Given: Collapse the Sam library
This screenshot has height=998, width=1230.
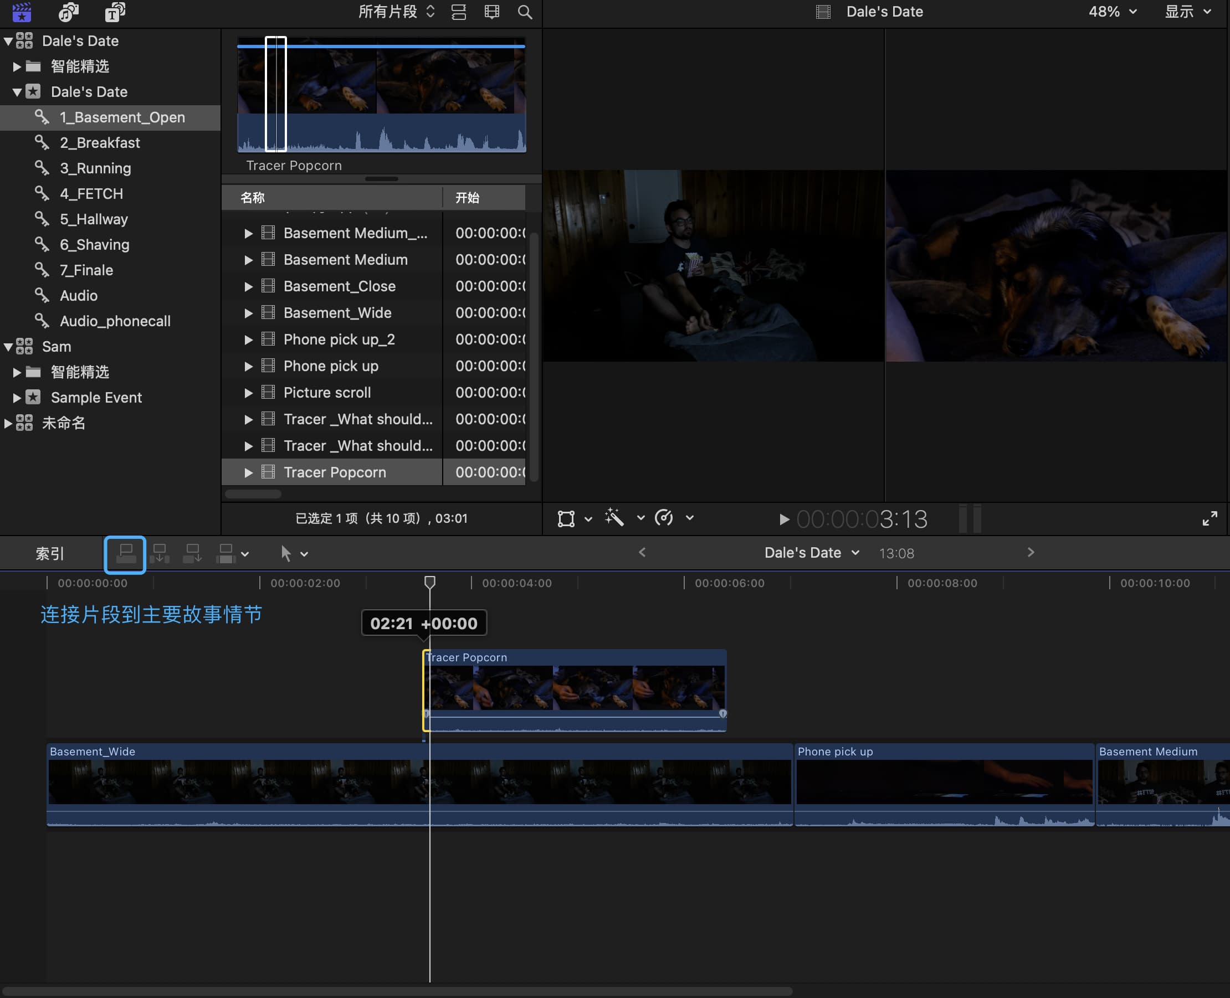Looking at the screenshot, I should [x=8, y=347].
